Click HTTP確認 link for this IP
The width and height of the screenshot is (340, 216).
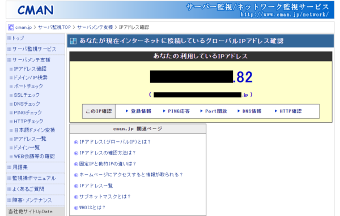[291, 111]
